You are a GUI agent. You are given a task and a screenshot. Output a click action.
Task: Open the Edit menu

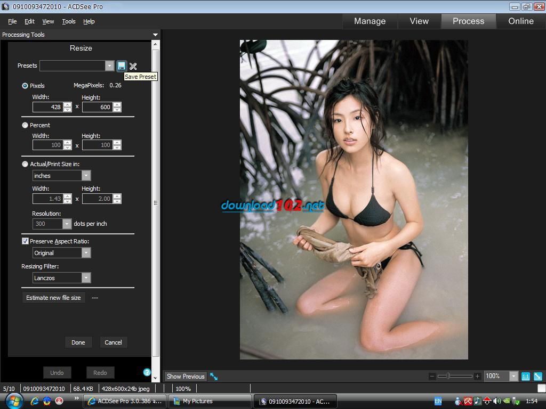(30, 21)
